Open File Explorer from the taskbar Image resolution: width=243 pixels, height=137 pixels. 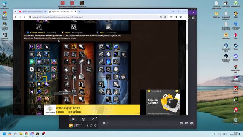21,134
